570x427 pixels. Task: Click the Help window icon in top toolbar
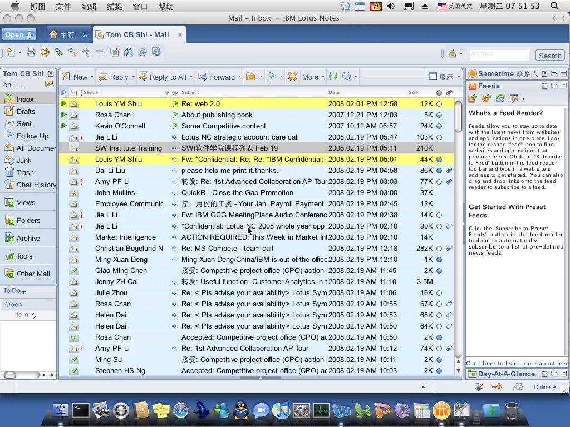coord(156,52)
